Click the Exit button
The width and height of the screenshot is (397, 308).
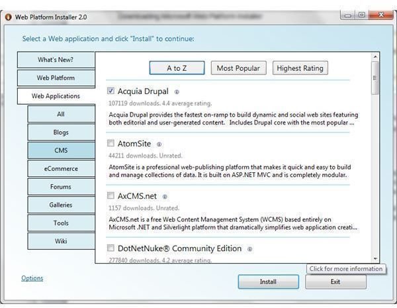pyautogui.click(x=335, y=282)
